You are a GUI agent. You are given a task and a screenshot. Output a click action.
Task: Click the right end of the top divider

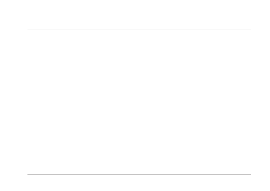250,29
